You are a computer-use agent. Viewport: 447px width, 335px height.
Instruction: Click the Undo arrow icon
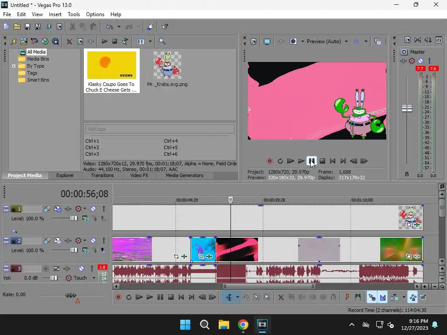(110, 27)
